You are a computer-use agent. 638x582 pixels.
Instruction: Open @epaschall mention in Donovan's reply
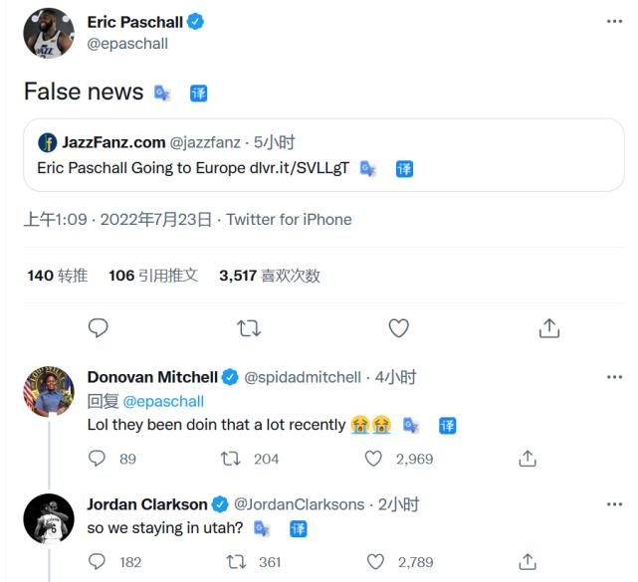[x=163, y=401]
